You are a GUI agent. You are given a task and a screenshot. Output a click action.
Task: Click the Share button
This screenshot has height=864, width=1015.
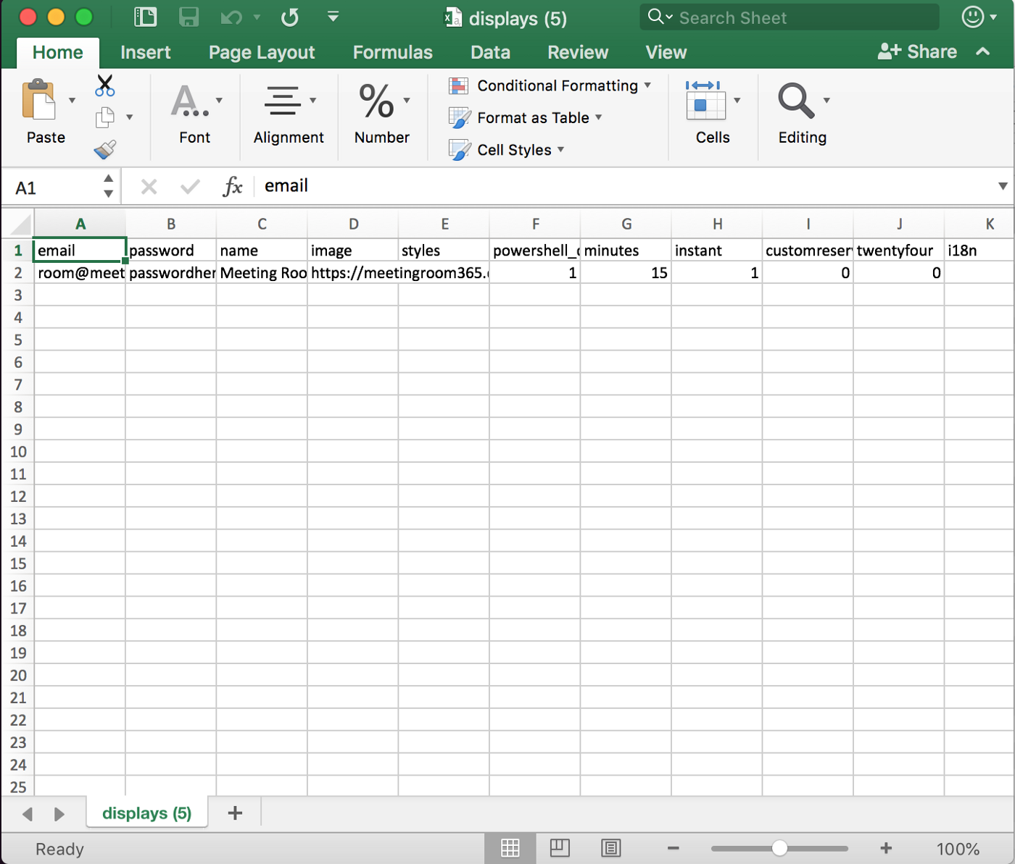click(x=916, y=51)
